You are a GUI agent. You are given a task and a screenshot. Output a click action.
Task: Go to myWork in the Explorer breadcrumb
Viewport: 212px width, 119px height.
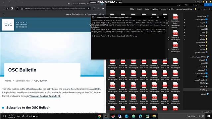[x=155, y=9]
